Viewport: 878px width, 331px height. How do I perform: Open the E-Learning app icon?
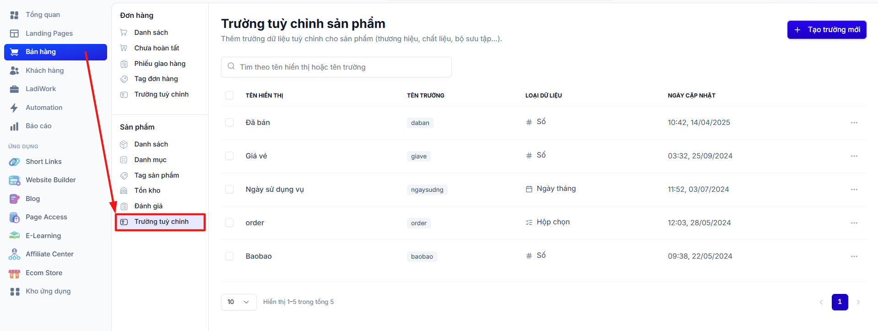click(14, 236)
